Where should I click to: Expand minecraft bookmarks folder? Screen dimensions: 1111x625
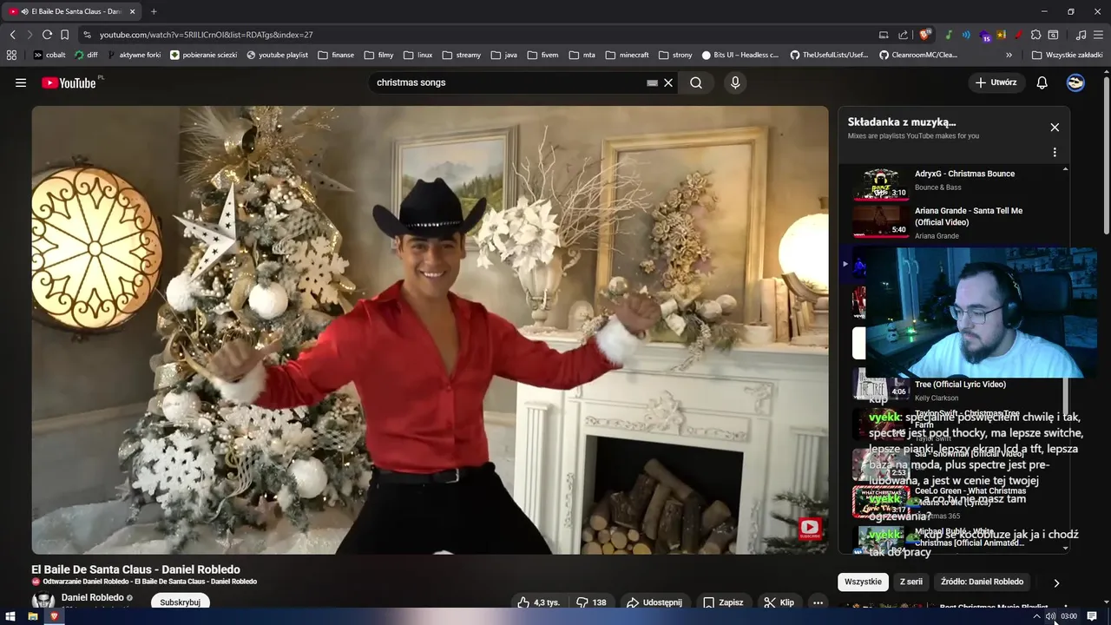(x=627, y=55)
